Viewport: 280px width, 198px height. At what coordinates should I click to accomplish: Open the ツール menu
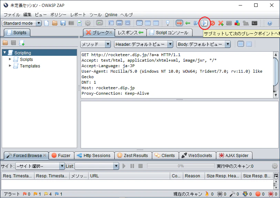95,15
